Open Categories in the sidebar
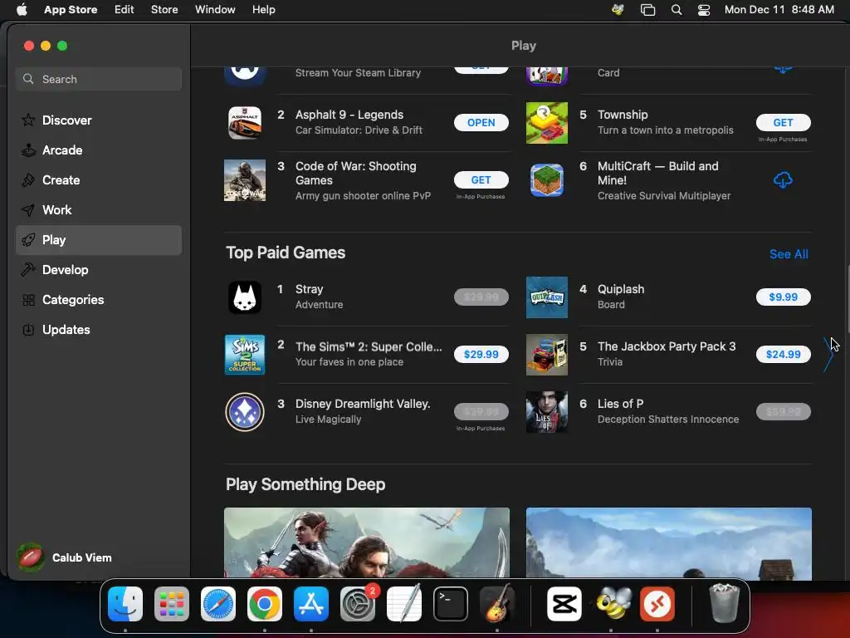This screenshot has height=638, width=850. [99, 299]
